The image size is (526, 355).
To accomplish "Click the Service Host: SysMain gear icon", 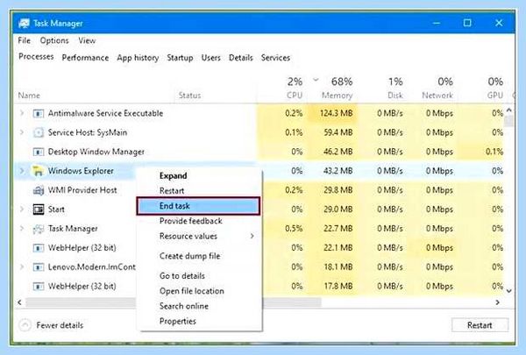I will coord(38,132).
